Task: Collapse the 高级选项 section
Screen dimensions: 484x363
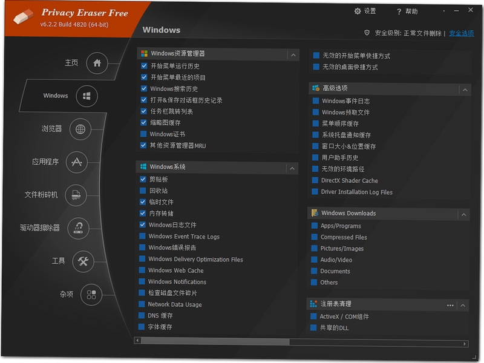Action: coord(465,90)
